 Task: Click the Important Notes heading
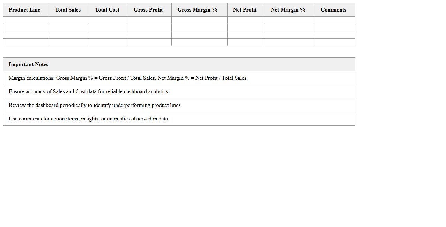pos(29,64)
